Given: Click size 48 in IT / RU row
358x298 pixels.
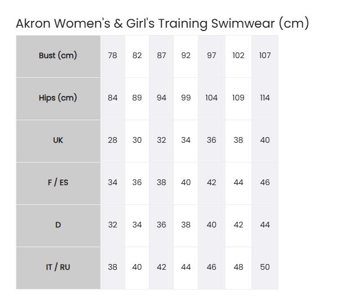Looking at the screenshot, I should click(x=238, y=267).
